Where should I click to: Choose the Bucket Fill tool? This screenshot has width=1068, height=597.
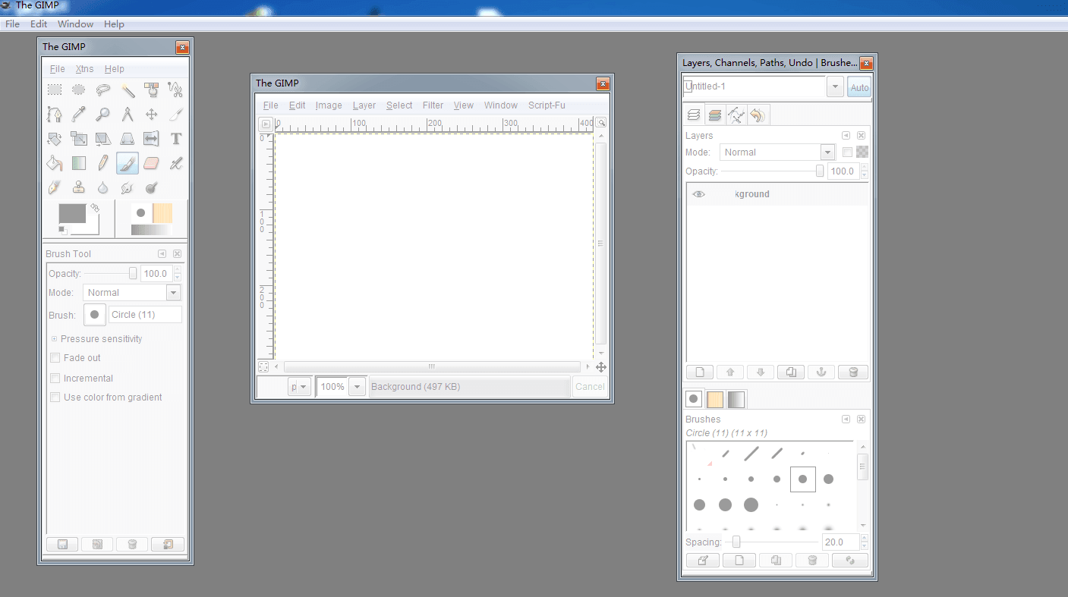pyautogui.click(x=55, y=163)
